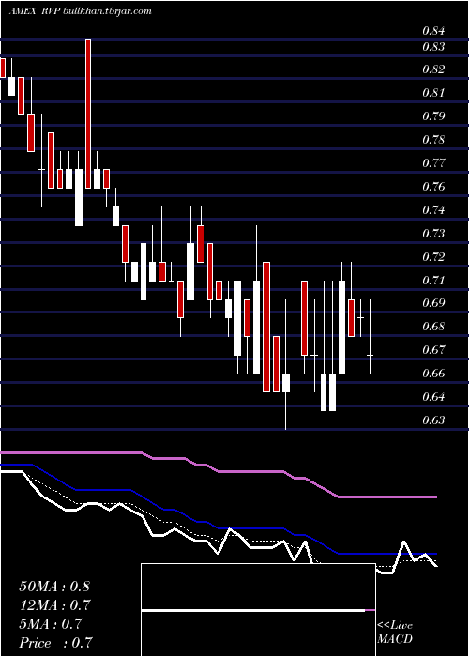Screen dimensions: 469x657
Task: Click the <<Live MACD label
Action: [395, 633]
